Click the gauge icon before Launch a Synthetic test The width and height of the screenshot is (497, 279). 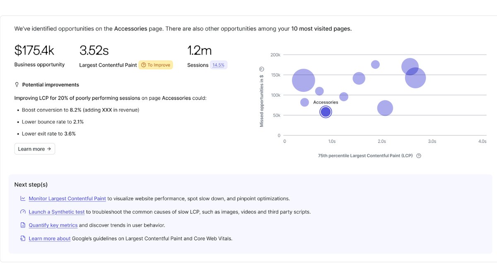[23, 212]
